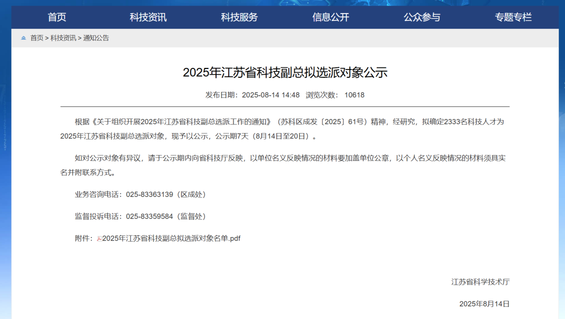The width and height of the screenshot is (565, 319).
Task: Click the 首页 breadcrumb link
Action: coord(37,38)
